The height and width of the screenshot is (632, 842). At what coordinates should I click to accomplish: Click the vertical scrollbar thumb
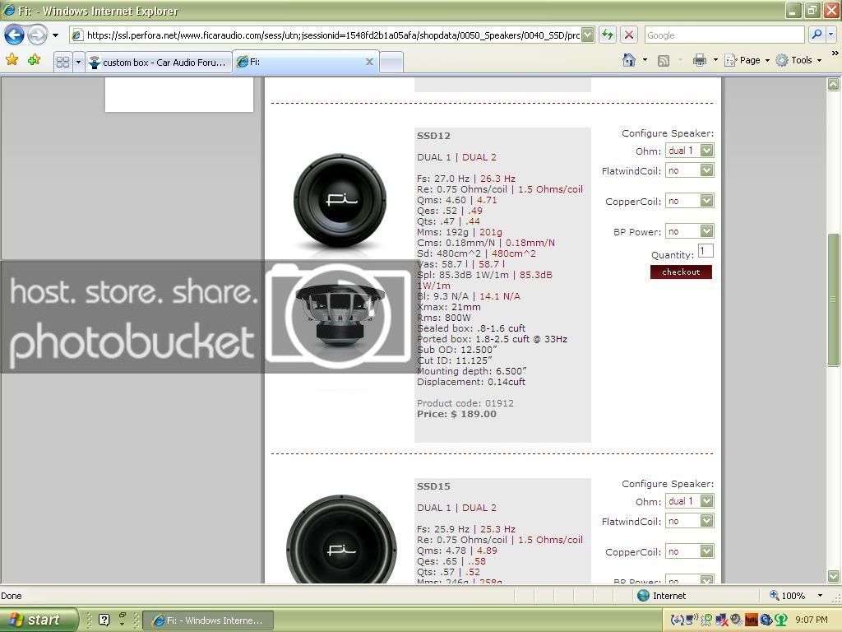click(x=834, y=300)
